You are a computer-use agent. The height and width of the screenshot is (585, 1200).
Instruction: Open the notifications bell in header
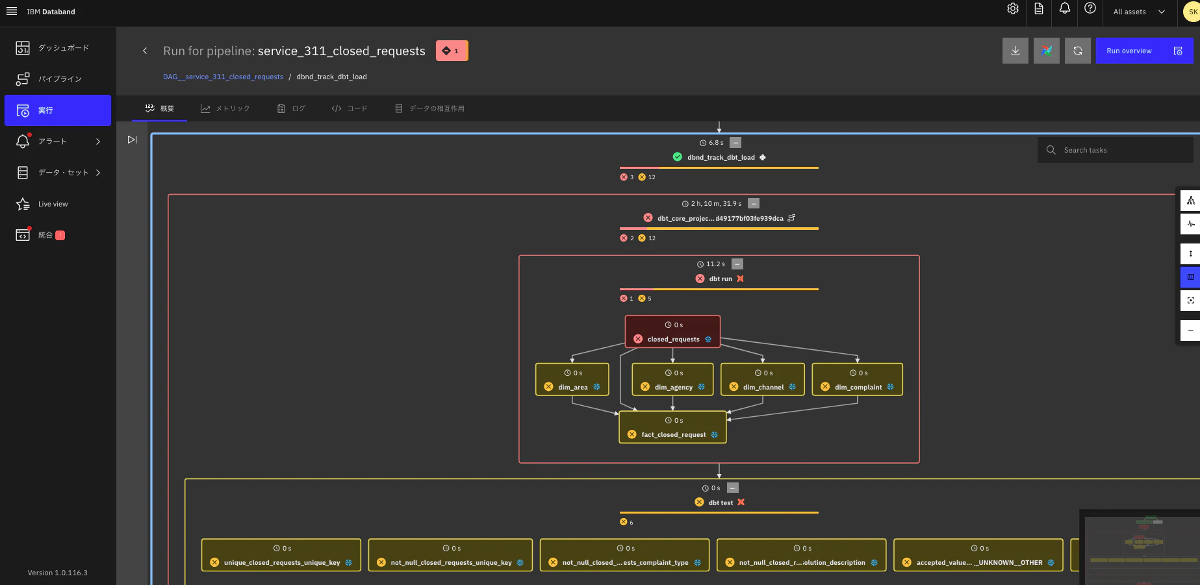tap(1065, 8)
